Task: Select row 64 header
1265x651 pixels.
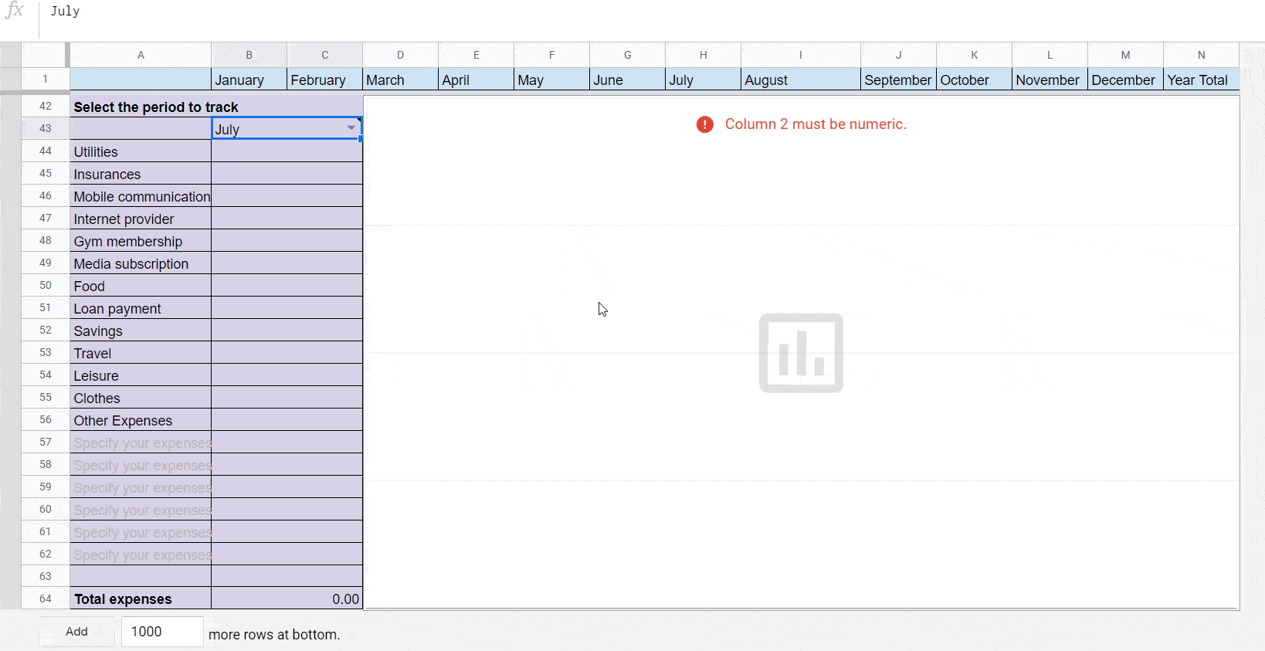Action: 46,598
